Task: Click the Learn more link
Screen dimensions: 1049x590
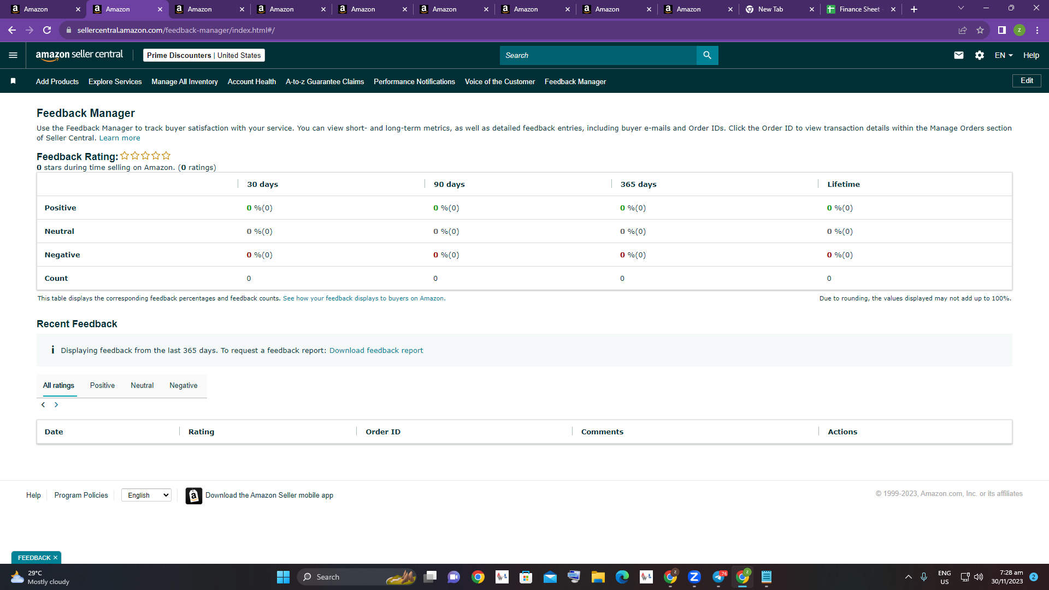Action: click(120, 138)
